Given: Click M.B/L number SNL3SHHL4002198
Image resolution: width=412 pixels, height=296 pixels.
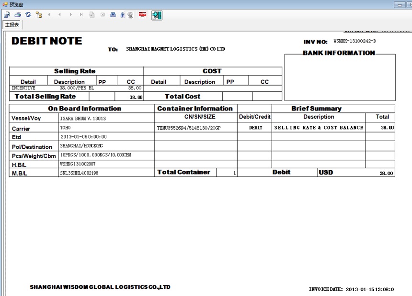Looking at the screenshot, I should [79, 173].
